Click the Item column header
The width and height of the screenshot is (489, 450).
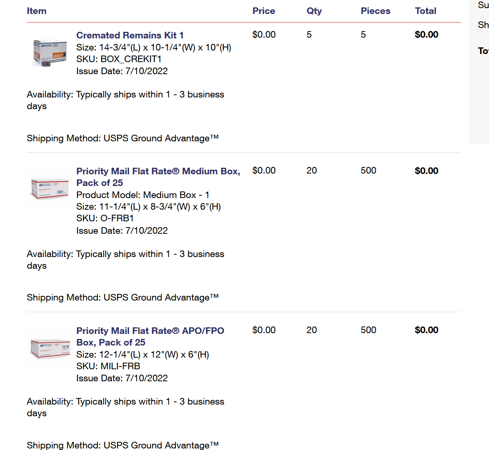(36, 11)
